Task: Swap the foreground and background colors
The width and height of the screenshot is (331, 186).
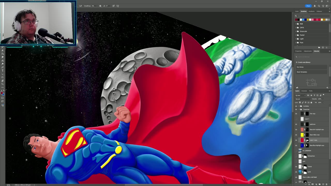Action: [x=3, y=91]
